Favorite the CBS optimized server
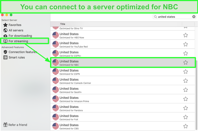This screenshot has width=198, height=131. [186, 126]
